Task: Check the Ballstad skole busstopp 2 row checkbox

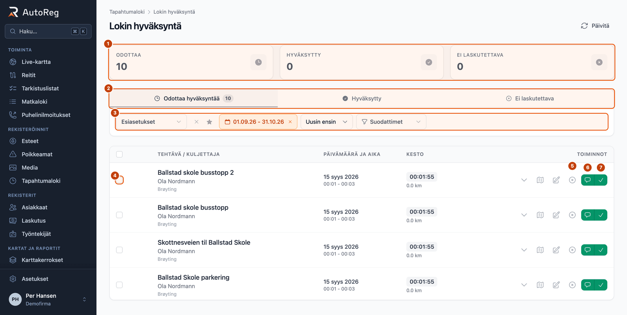Action: coord(120,180)
